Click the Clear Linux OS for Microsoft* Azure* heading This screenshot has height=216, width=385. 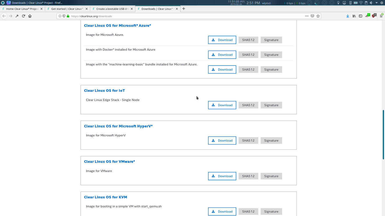tap(117, 26)
